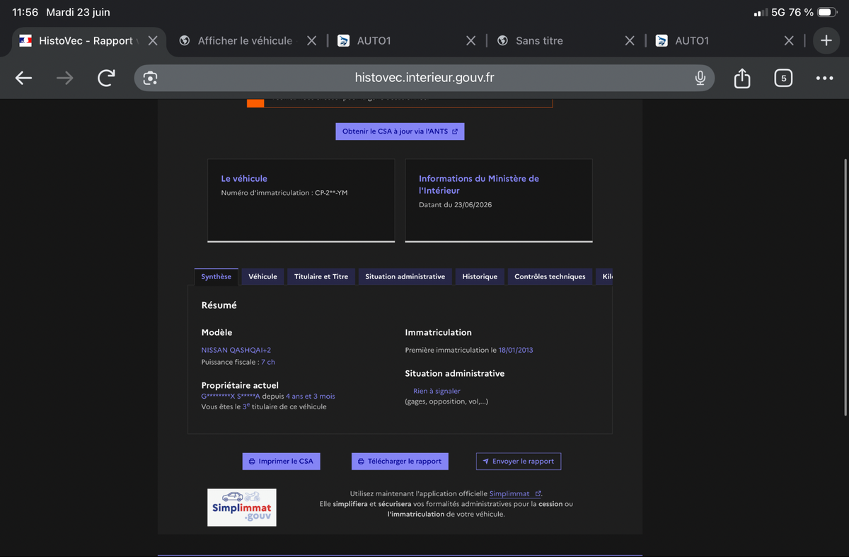Open the share sheet icon

click(741, 78)
